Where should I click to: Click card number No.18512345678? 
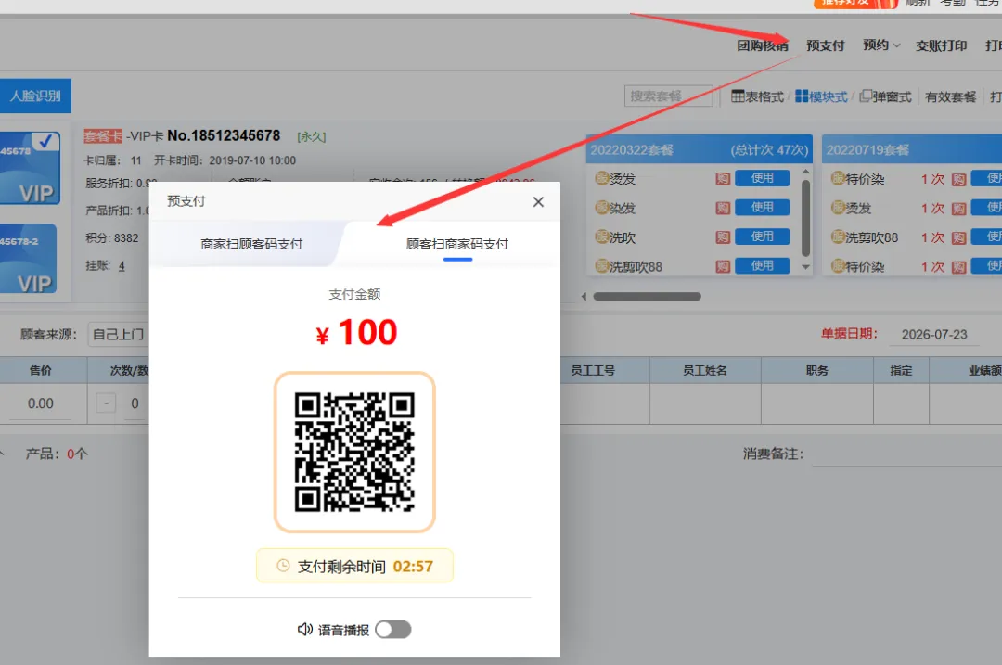pyautogui.click(x=224, y=135)
